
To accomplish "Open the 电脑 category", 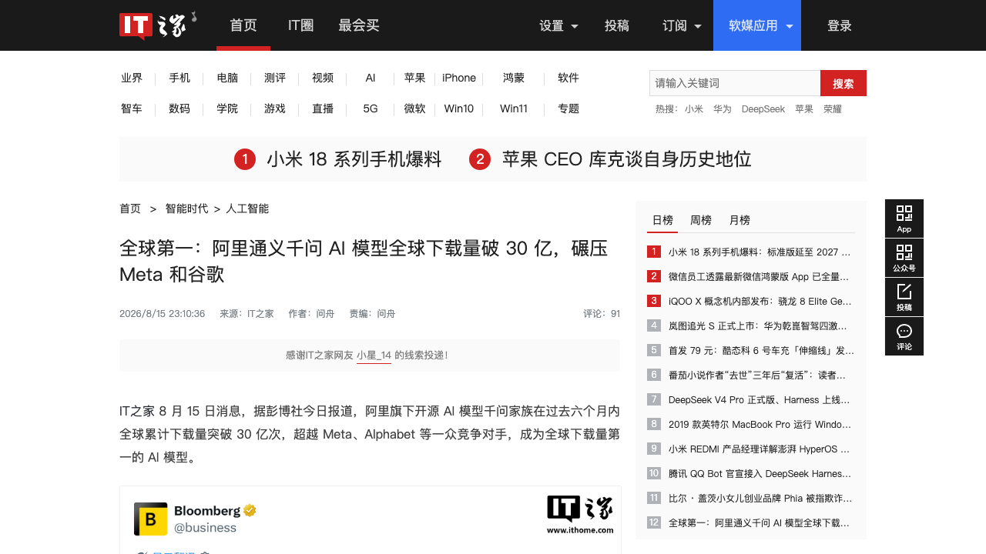I will (227, 78).
